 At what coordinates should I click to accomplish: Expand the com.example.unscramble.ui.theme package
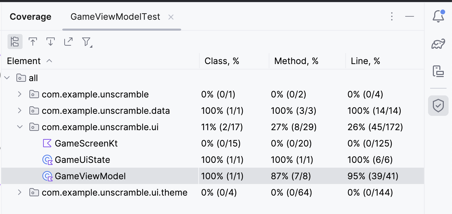click(x=20, y=192)
